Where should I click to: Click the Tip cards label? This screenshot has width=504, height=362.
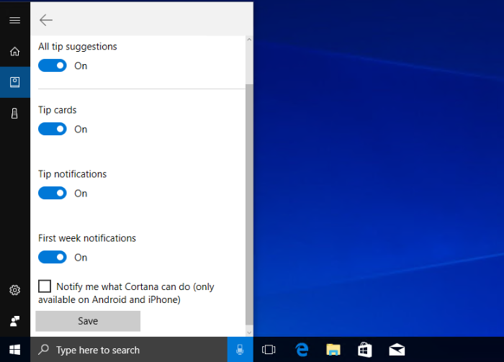coord(57,110)
